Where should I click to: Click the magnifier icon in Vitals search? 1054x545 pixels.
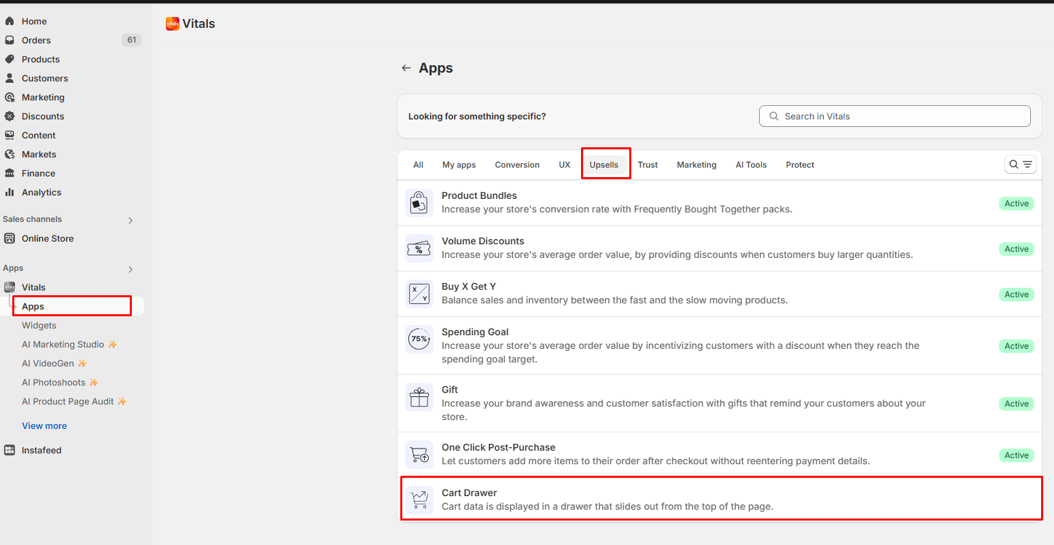(773, 116)
